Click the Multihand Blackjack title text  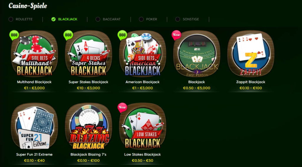pyautogui.click(x=34, y=82)
